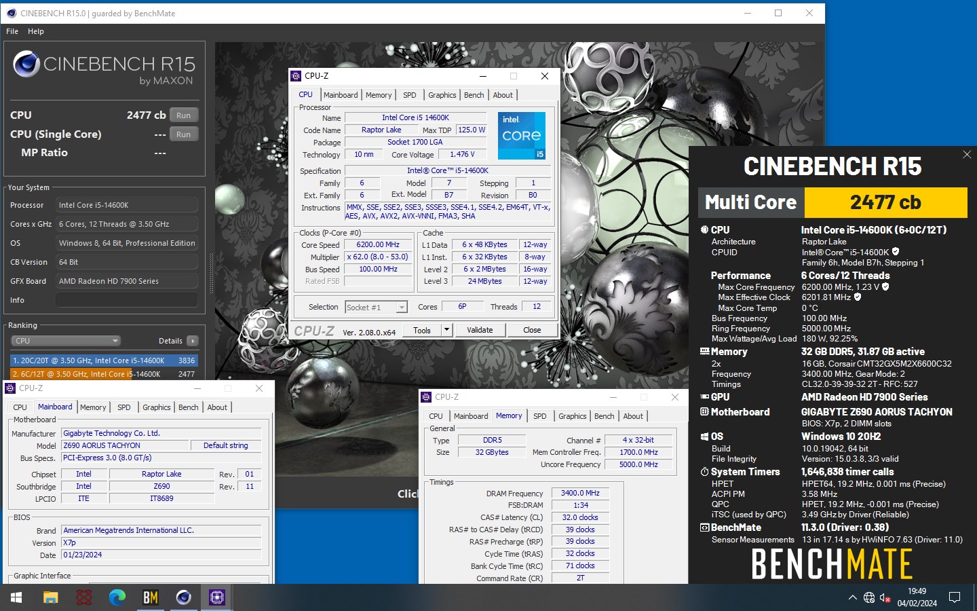Open SPD tab in top CPU-Z window
This screenshot has width=977, height=611.
coord(410,95)
